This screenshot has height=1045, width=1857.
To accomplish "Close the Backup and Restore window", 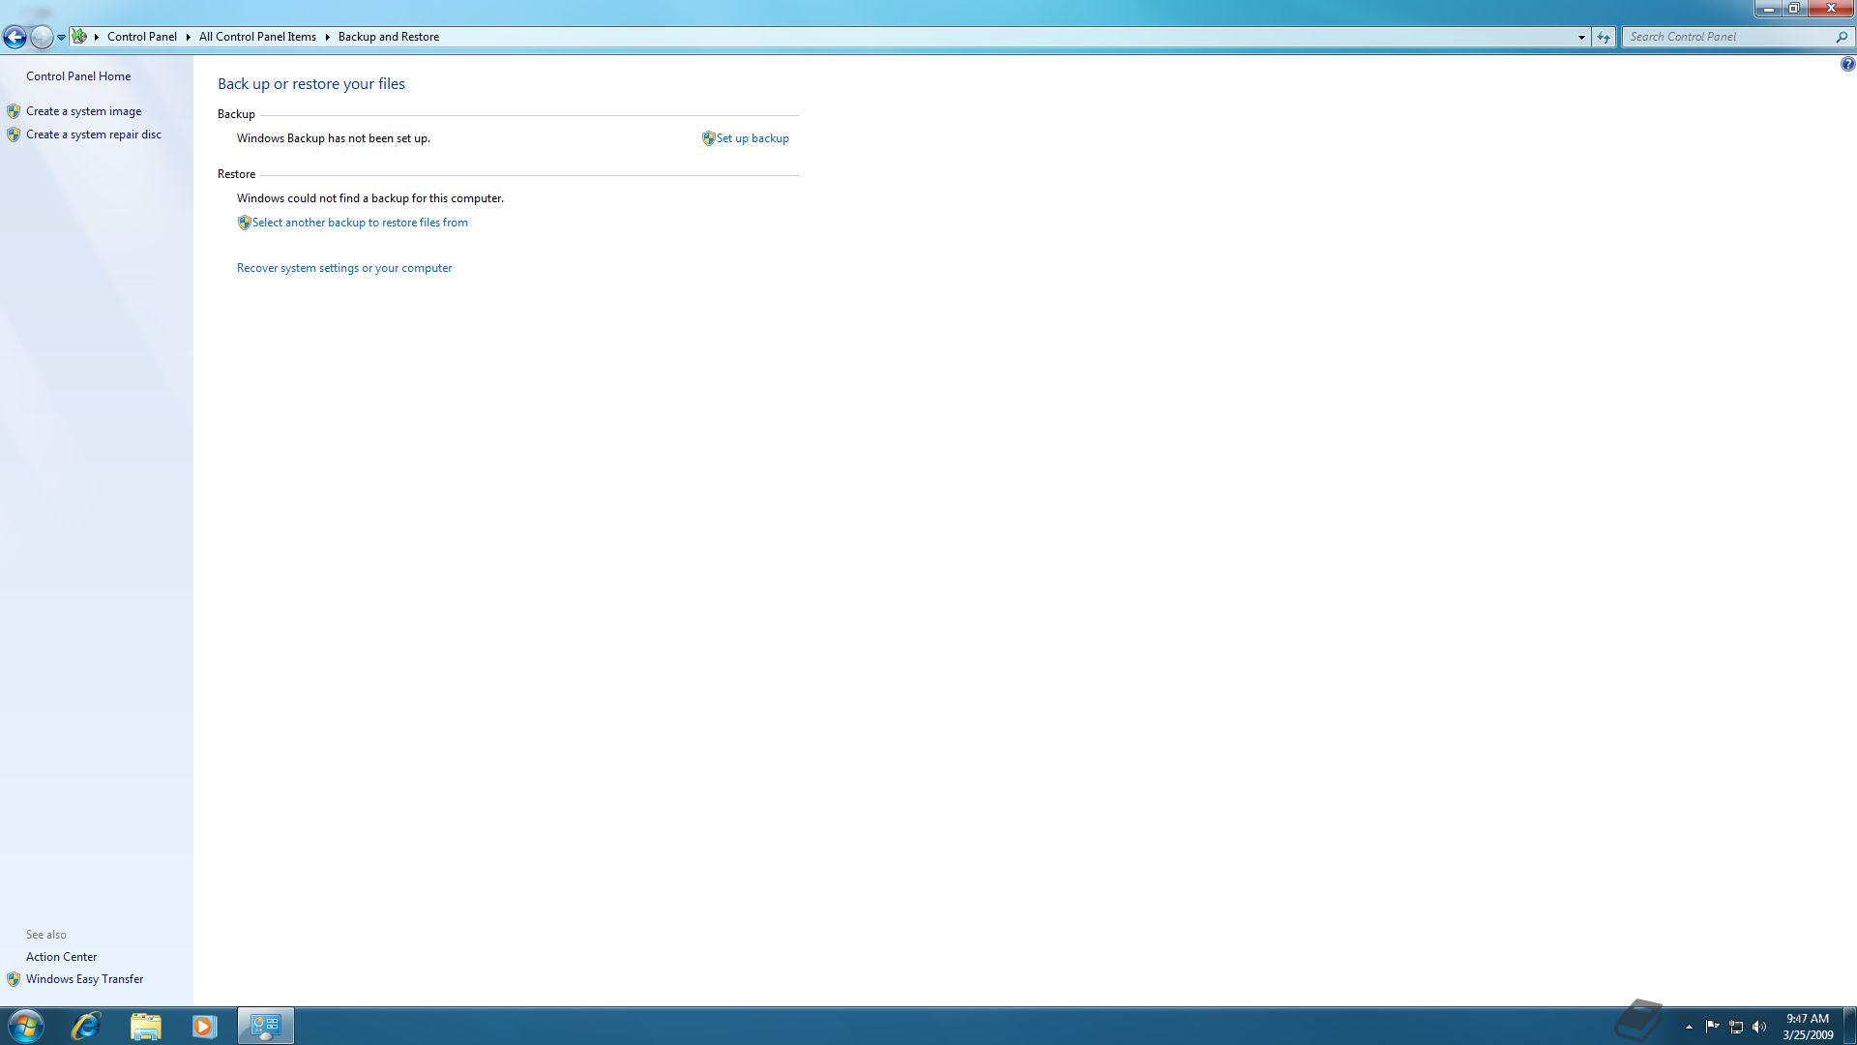I will tap(1831, 9).
